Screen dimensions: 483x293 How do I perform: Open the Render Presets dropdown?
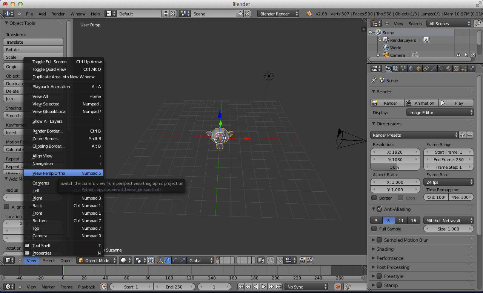pyautogui.click(x=414, y=135)
